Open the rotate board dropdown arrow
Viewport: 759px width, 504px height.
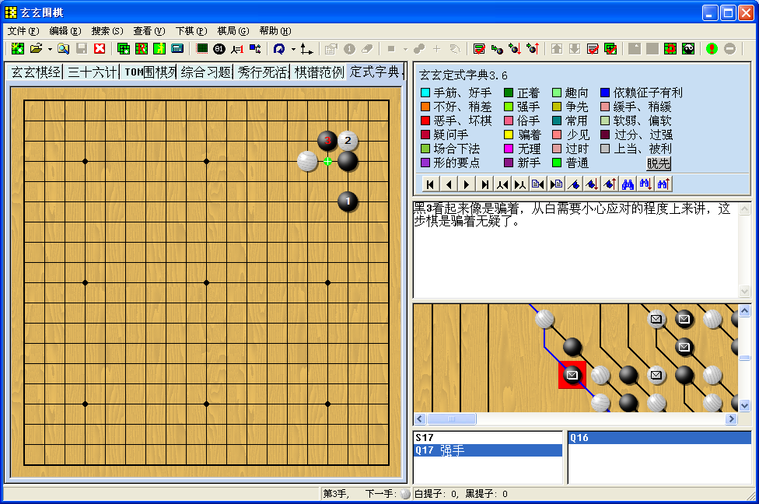point(293,49)
